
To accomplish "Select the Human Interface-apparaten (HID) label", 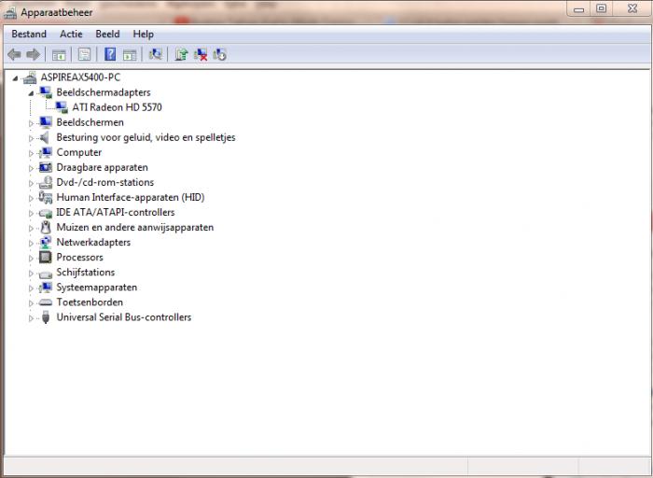I will click(131, 197).
